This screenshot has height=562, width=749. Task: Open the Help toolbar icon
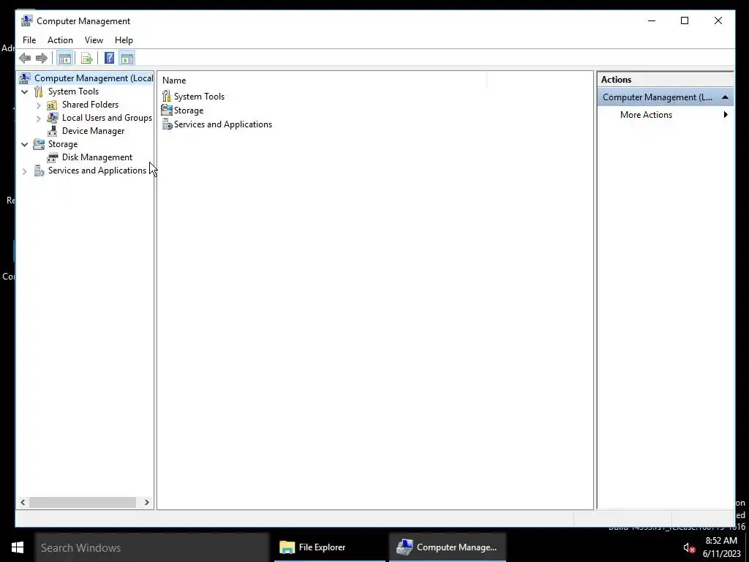pyautogui.click(x=109, y=59)
